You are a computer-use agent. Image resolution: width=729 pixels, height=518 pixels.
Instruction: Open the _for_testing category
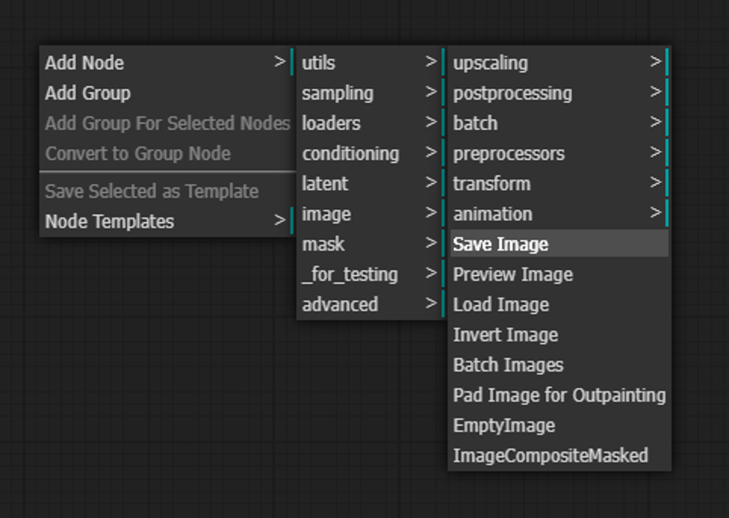pyautogui.click(x=372, y=274)
